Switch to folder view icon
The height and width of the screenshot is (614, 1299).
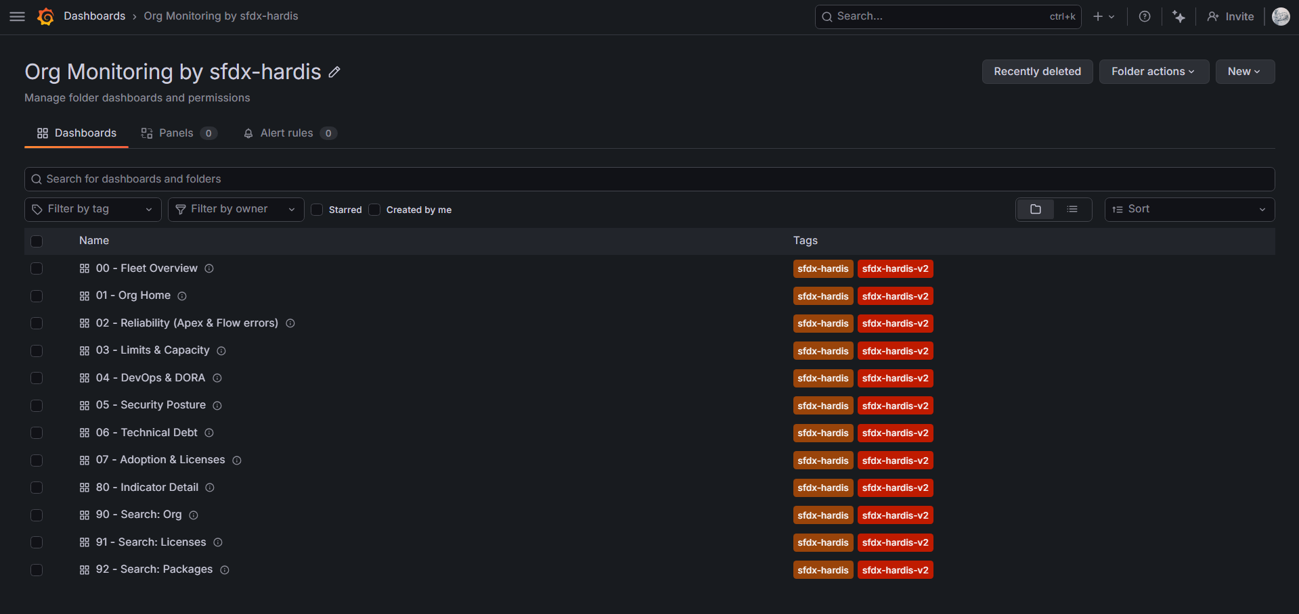pos(1036,210)
